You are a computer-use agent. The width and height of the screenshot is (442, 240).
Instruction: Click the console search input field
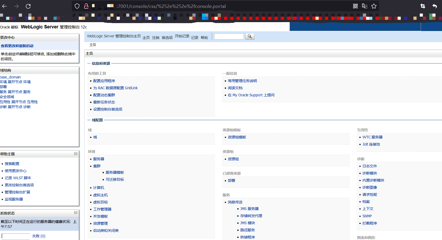229,36
